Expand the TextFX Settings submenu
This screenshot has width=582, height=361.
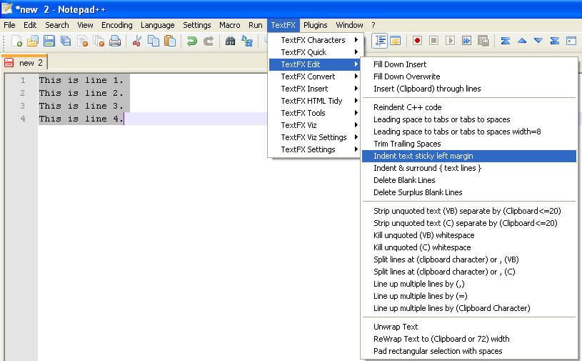point(314,149)
